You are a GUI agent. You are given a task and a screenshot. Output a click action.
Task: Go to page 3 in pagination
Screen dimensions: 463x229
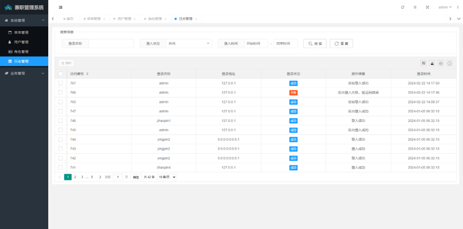[82, 177]
